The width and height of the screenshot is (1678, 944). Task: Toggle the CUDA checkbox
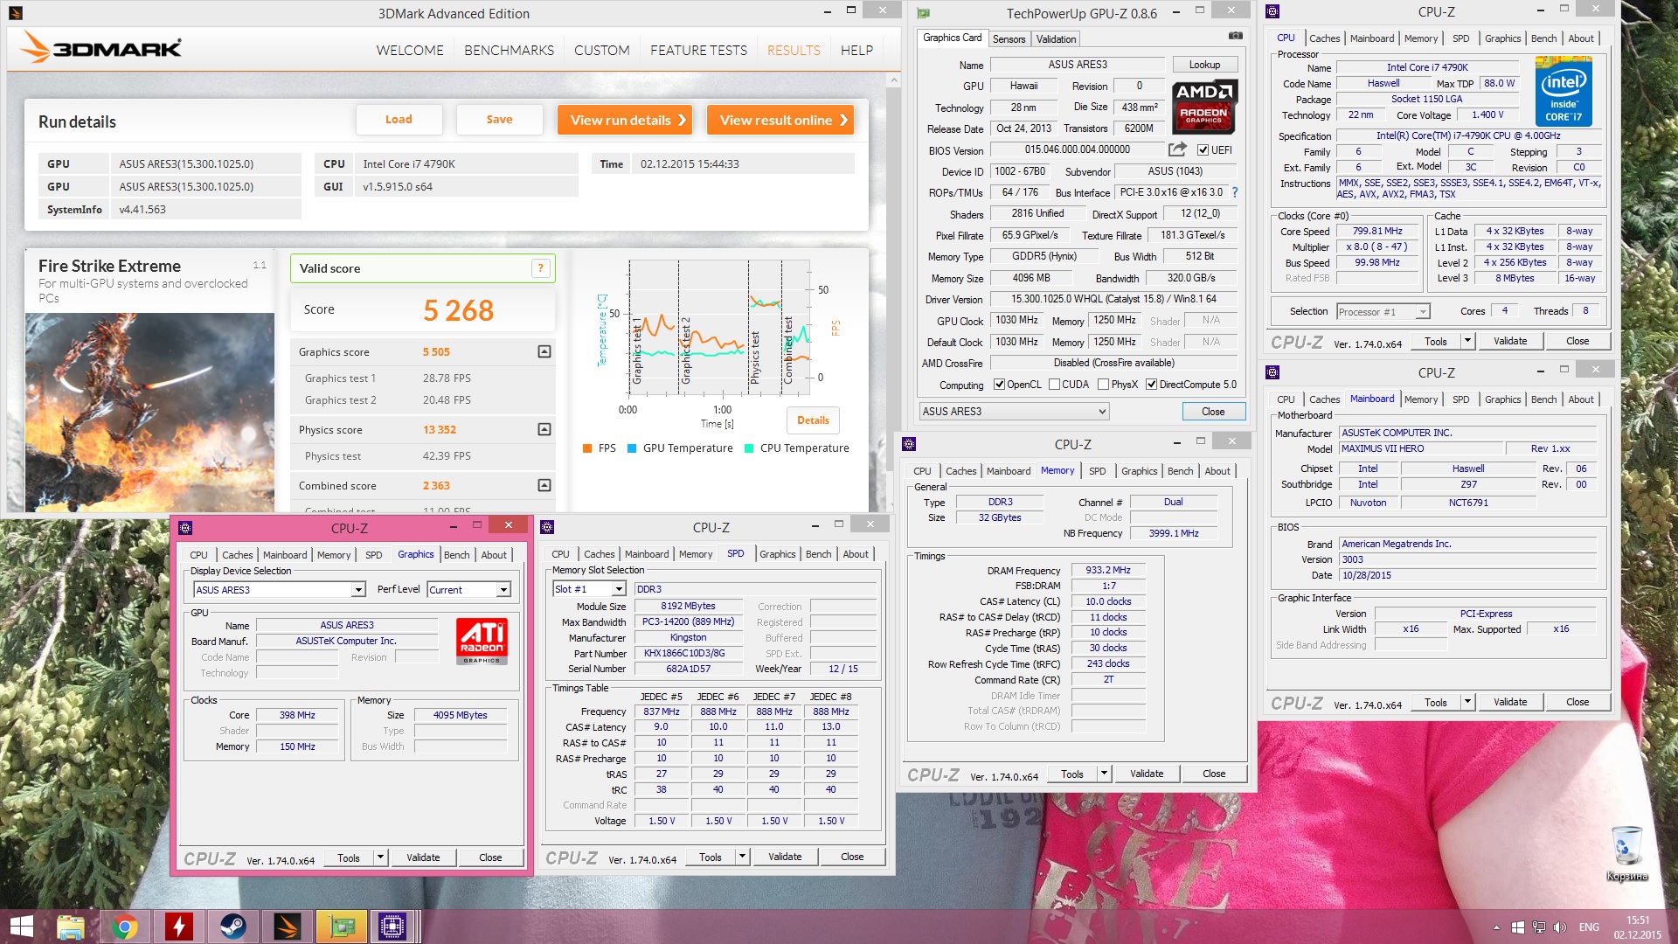[x=1054, y=385]
